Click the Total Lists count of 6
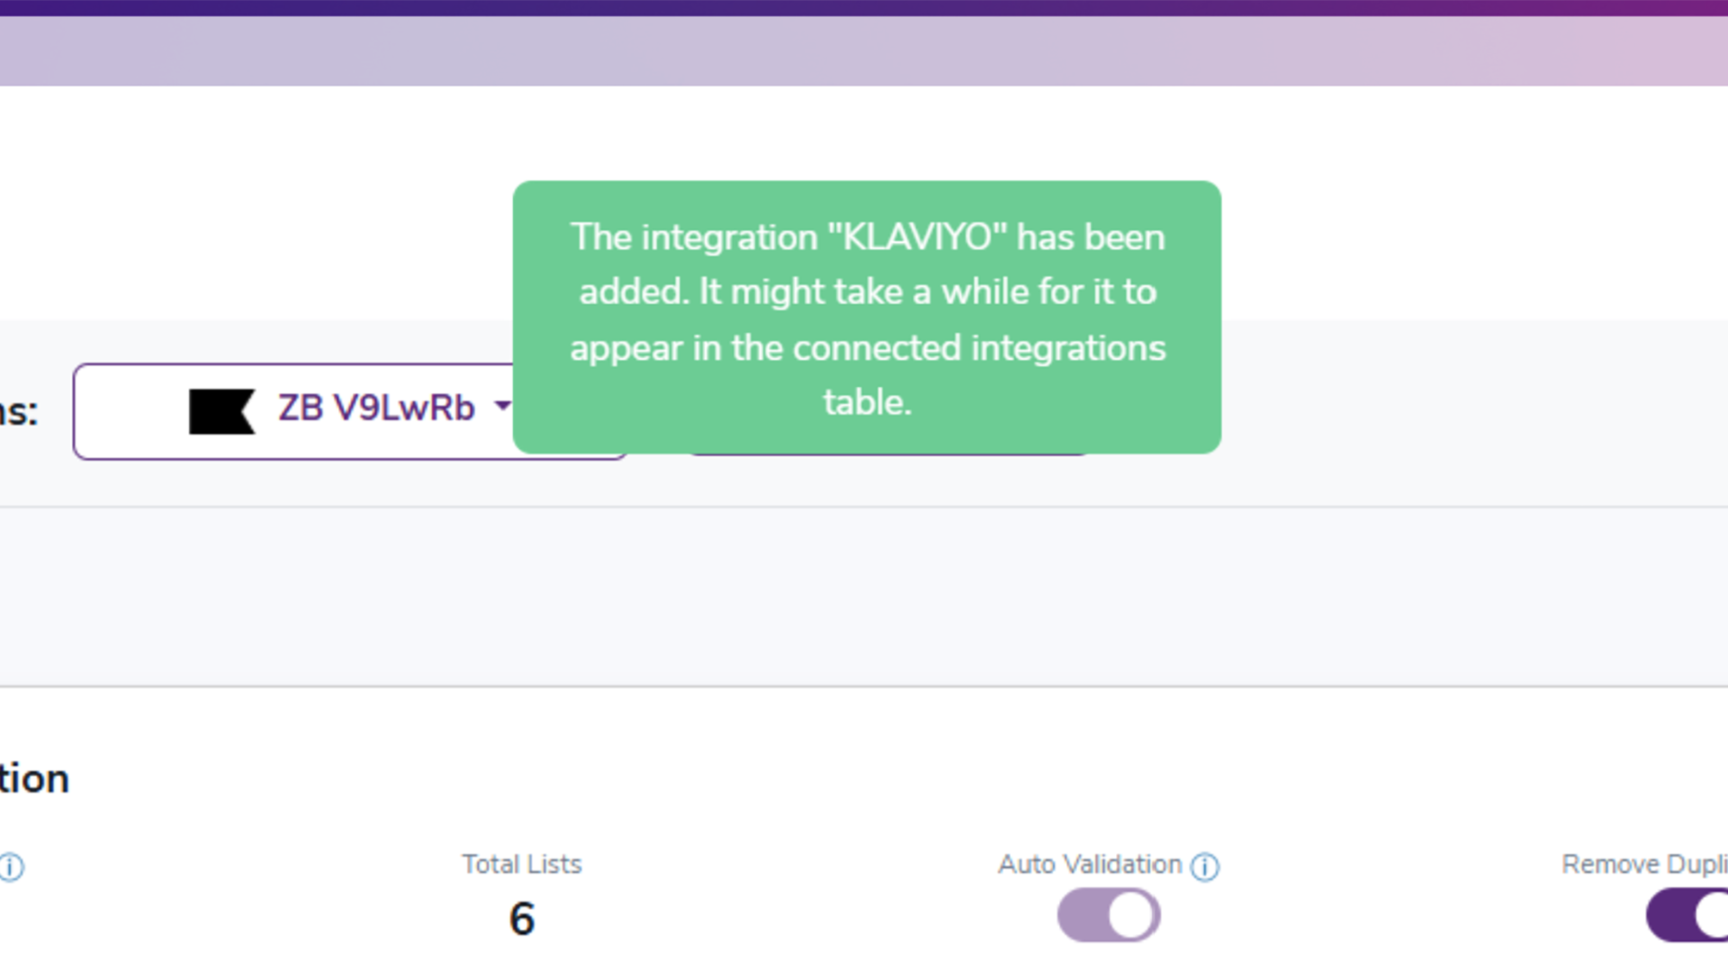This screenshot has width=1728, height=972. 522,919
